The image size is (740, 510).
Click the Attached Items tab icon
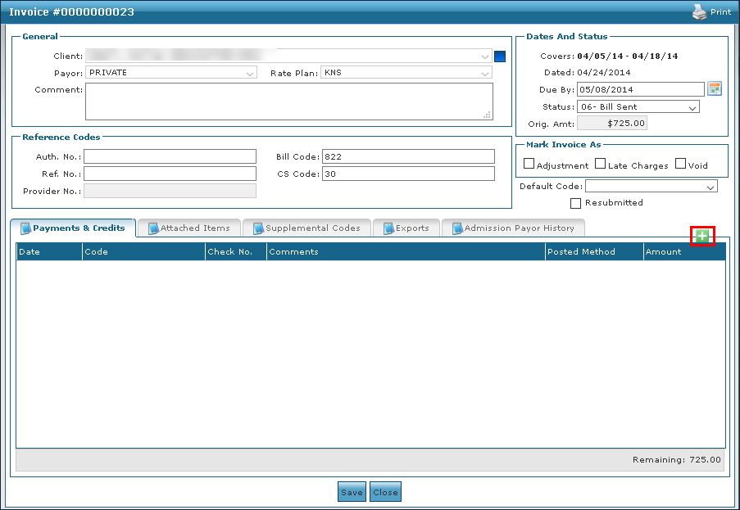pyautogui.click(x=153, y=228)
